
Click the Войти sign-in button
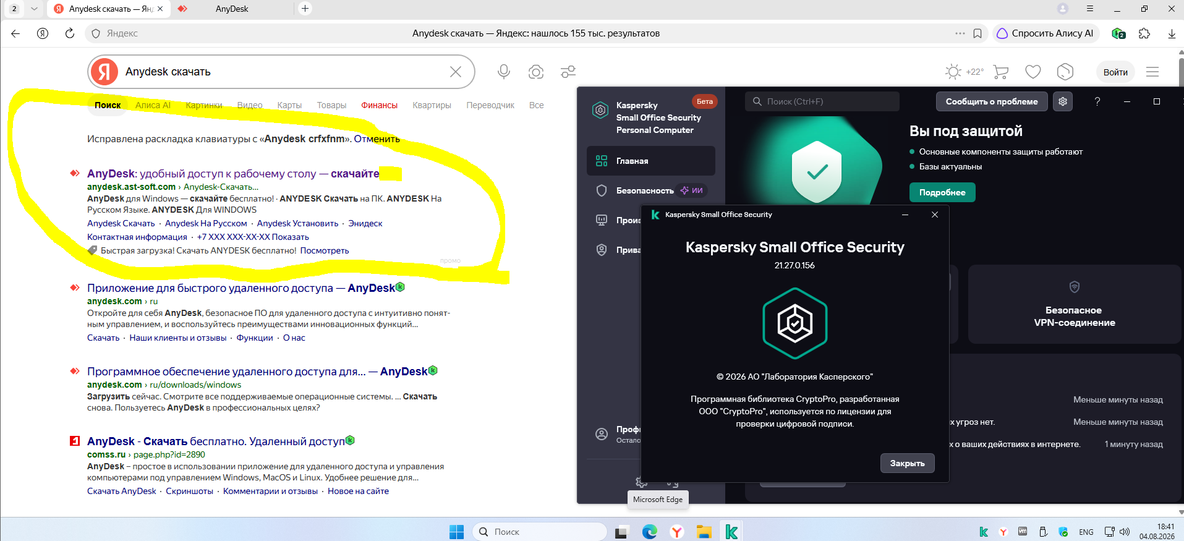point(1115,72)
